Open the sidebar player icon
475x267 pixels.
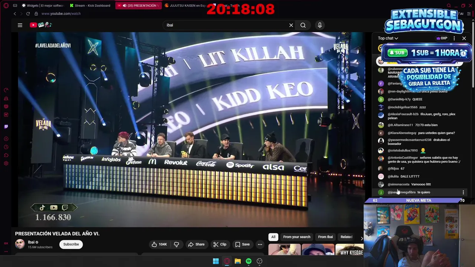pyautogui.click(x=6, y=139)
